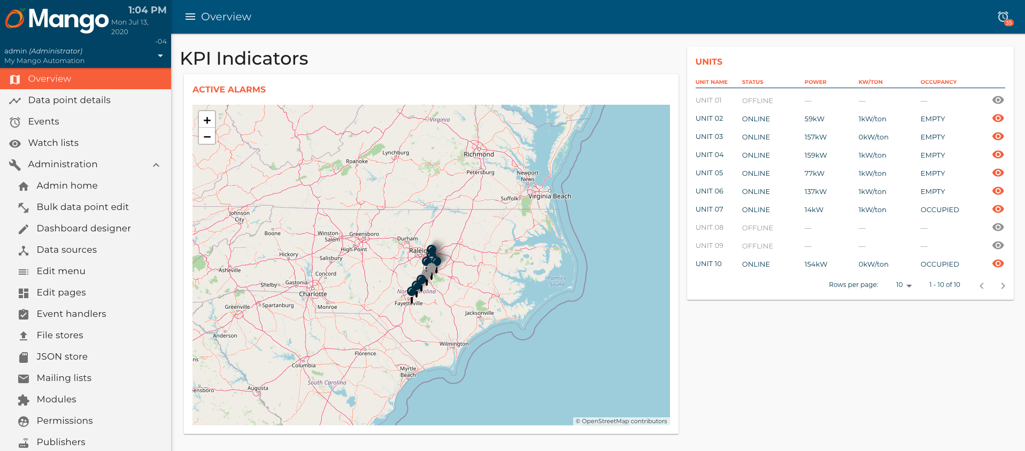Click the Mailing lists envelope icon
This screenshot has width=1025, height=451.
24,378
